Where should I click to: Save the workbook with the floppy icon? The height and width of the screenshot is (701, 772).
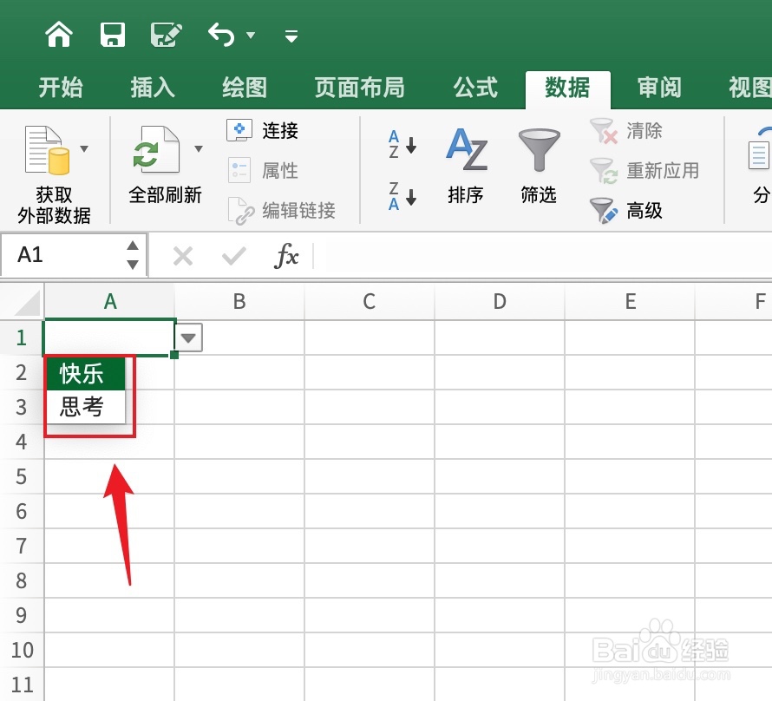112,35
